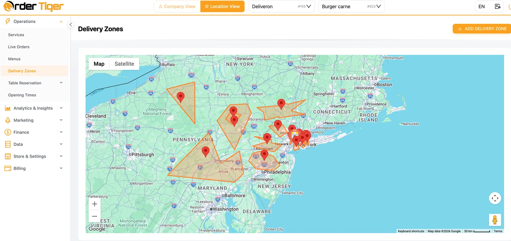Collapse the sidebar with the arrow button
511x241 pixels.
point(71,25)
